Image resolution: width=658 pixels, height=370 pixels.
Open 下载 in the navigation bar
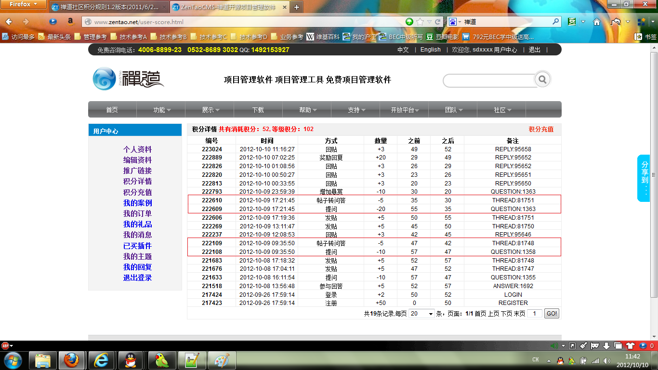tap(258, 110)
